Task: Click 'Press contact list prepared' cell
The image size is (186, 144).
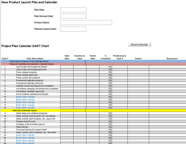Action: tap(28, 78)
